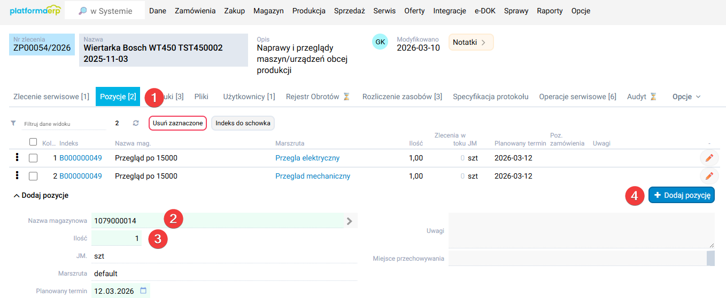Open the Magazyn menu
Image resolution: width=726 pixels, height=298 pixels.
[x=268, y=11]
